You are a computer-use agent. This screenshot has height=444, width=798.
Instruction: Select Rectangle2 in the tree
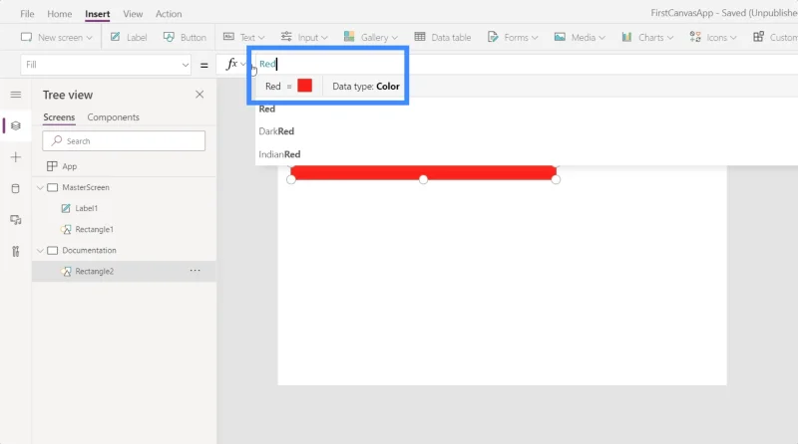[x=94, y=271]
